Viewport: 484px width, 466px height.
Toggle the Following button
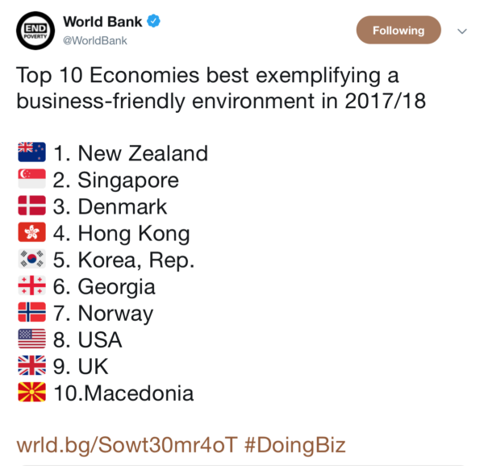[x=398, y=31]
